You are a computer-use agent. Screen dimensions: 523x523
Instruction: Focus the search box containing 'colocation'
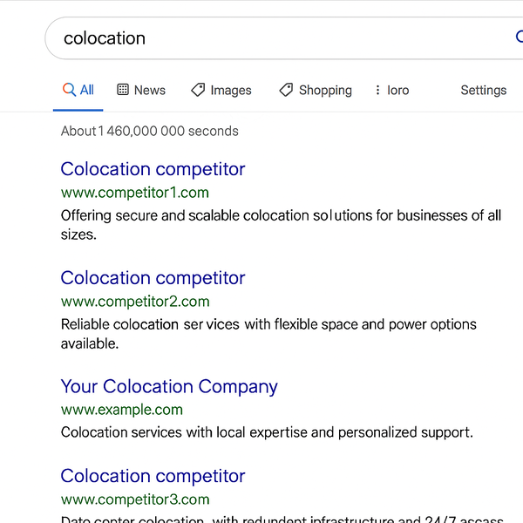click(261, 38)
